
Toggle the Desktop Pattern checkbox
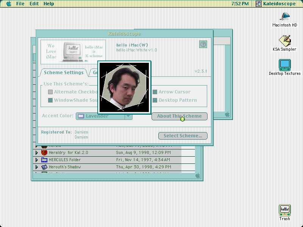click(x=155, y=100)
